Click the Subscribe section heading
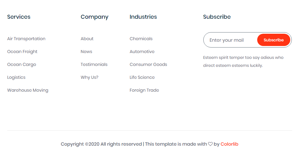Image resolution: width=297 pixels, height=153 pixels. 217,17
